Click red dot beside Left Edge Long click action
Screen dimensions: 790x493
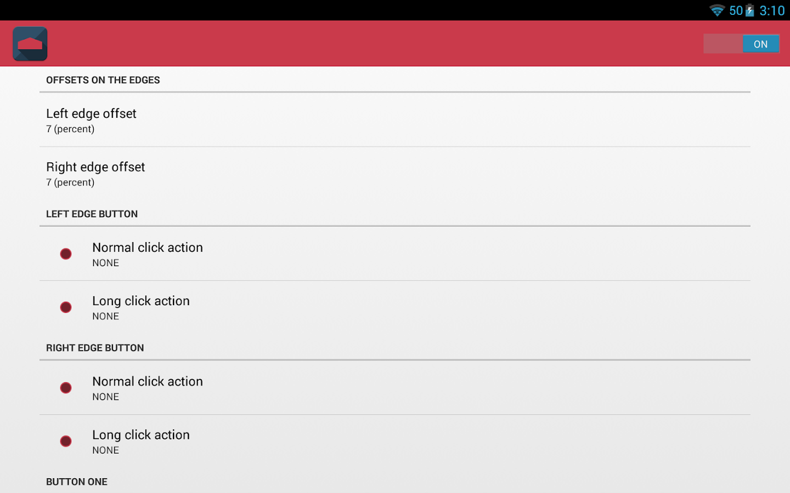pos(66,307)
